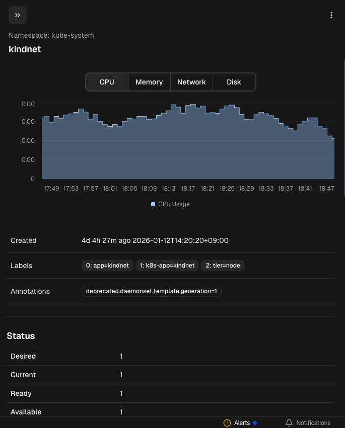Select the tier=node label chip
Screen dimensions: 345x428
223,266
